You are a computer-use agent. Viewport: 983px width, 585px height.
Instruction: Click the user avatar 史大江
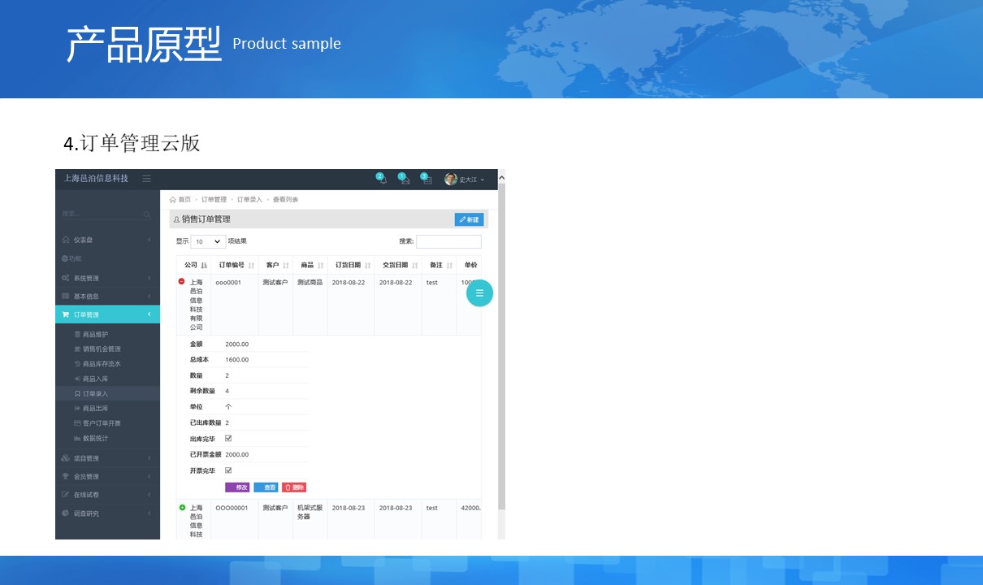(451, 180)
